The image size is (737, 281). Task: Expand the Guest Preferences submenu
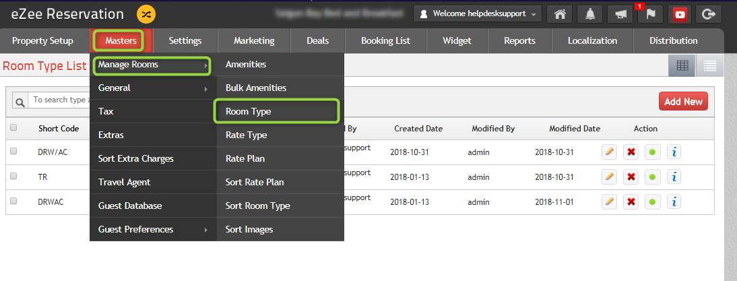pos(153,229)
